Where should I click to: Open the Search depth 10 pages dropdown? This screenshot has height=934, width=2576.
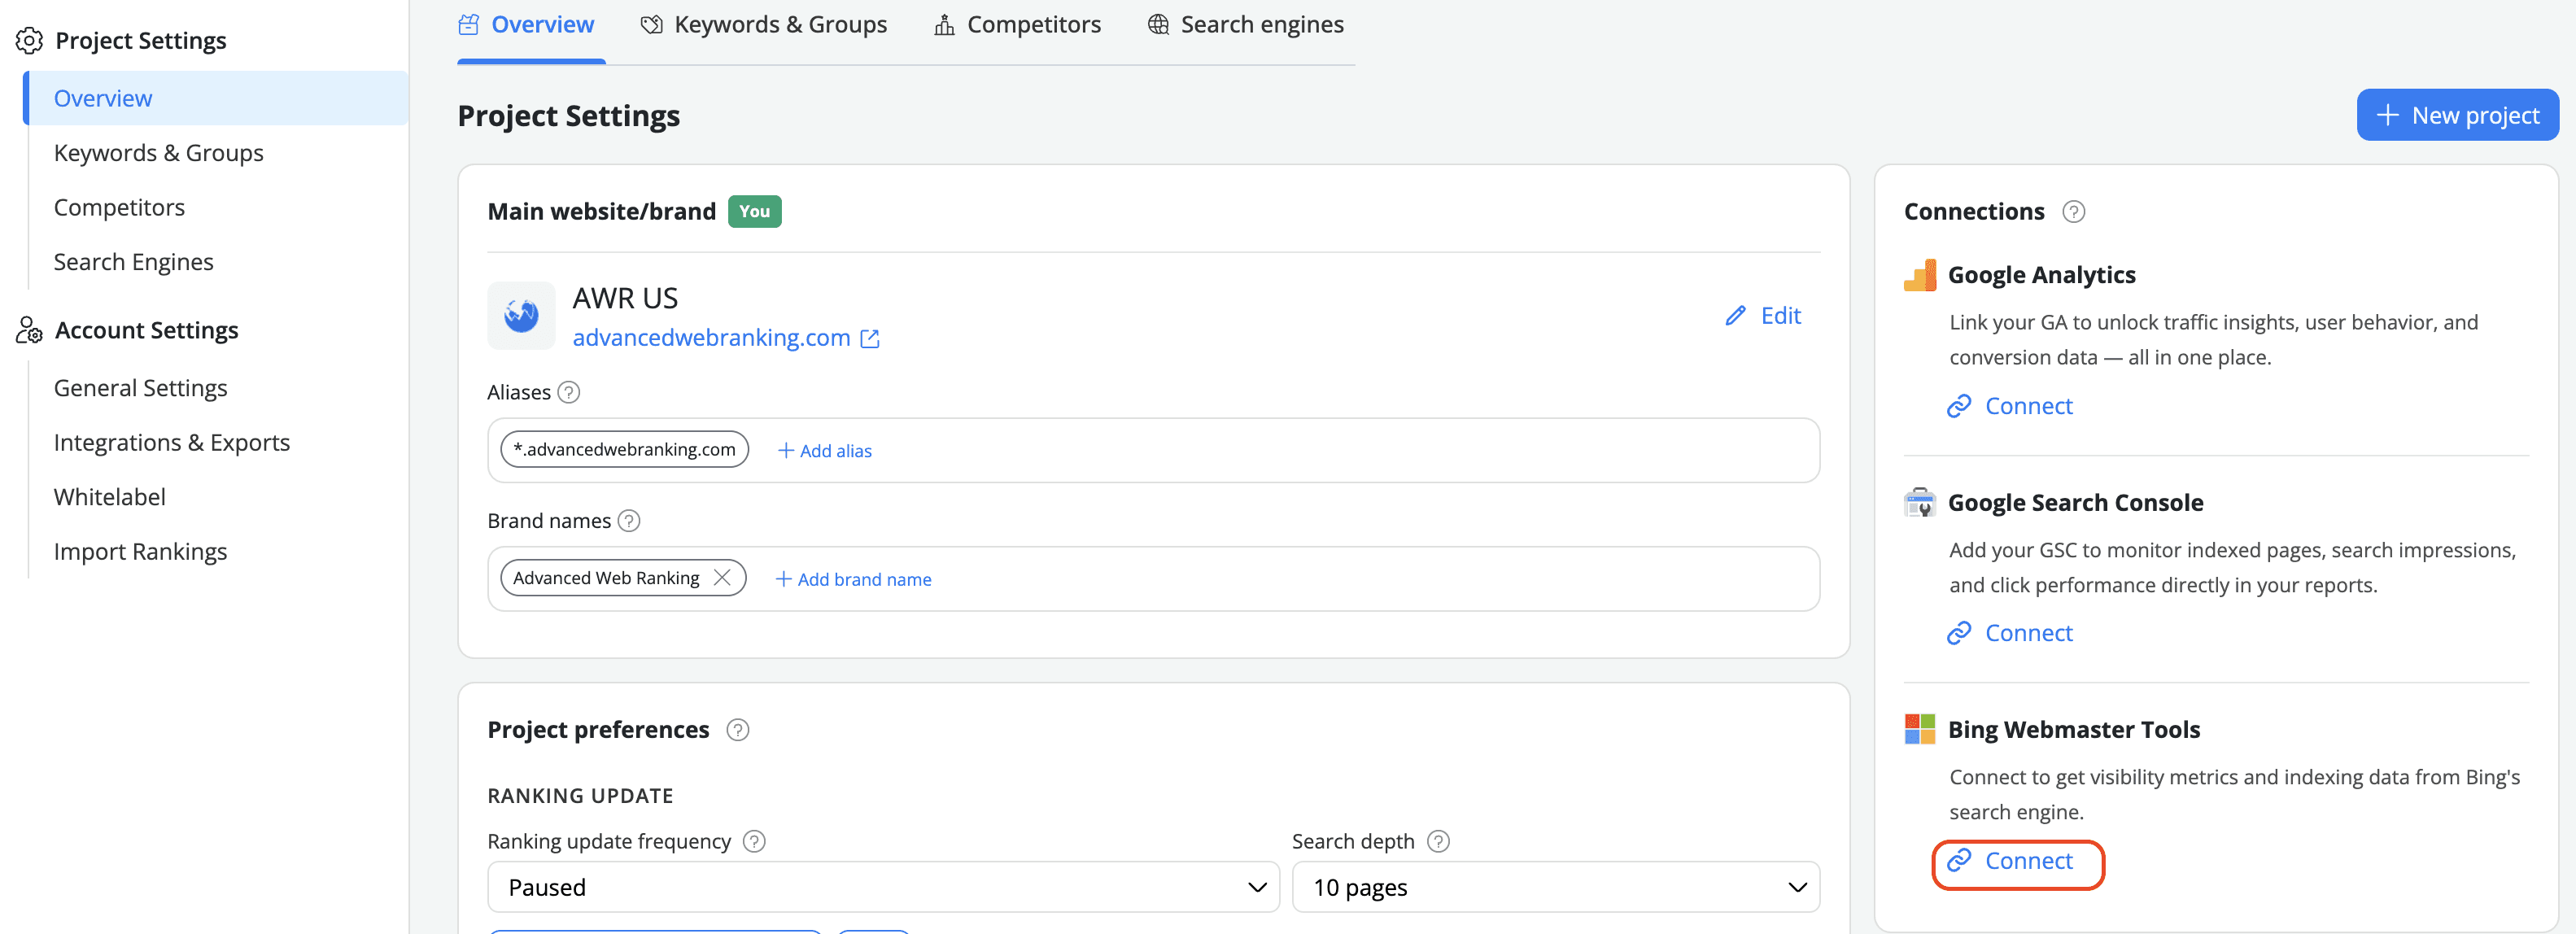pos(1555,887)
